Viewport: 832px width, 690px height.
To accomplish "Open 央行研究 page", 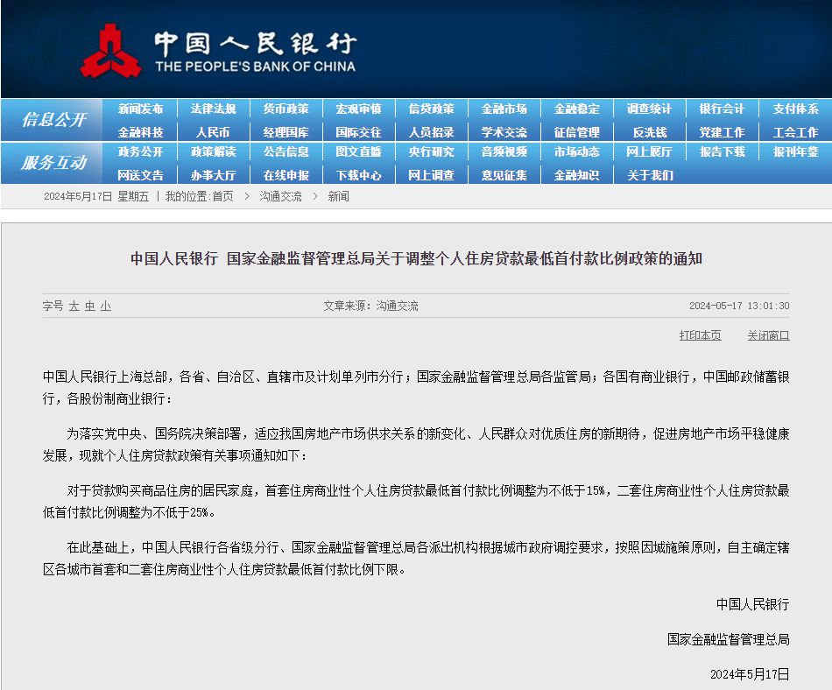I will point(432,151).
